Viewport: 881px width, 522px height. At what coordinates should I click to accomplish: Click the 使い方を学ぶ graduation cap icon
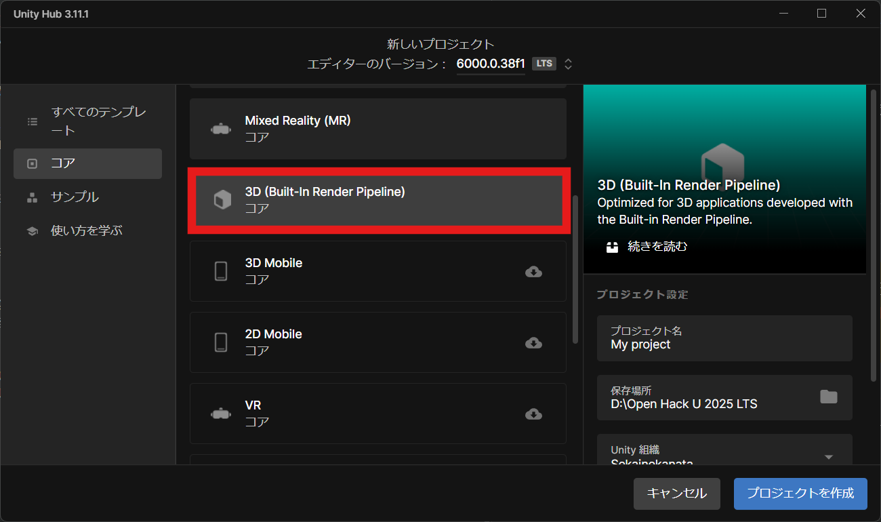pyautogui.click(x=33, y=231)
